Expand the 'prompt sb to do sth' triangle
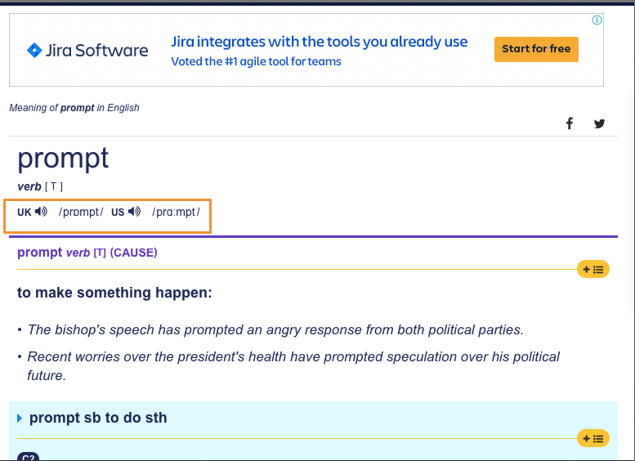The width and height of the screenshot is (635, 461). pyautogui.click(x=20, y=418)
